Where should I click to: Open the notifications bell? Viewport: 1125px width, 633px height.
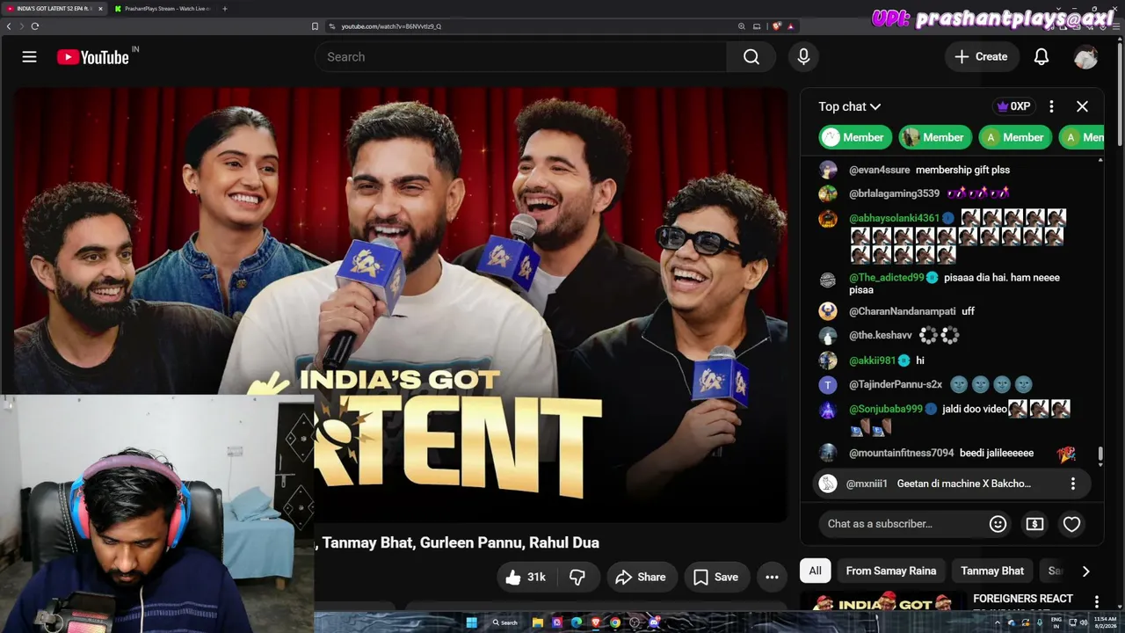tap(1042, 57)
